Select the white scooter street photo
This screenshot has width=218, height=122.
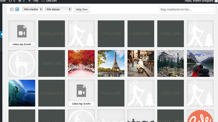[141, 64]
